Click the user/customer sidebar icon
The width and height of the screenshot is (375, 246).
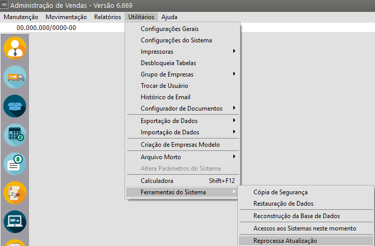pyautogui.click(x=15, y=49)
